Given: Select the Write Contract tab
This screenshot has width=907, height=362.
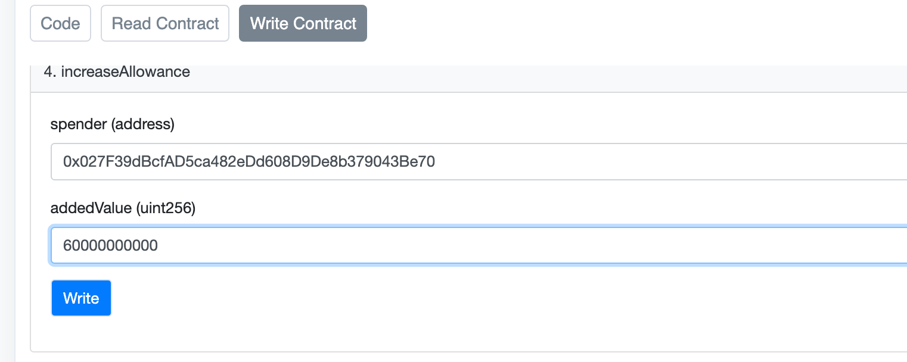Looking at the screenshot, I should tap(303, 24).
